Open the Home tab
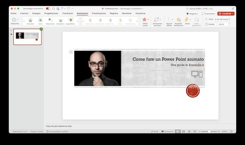 tap(13, 13)
